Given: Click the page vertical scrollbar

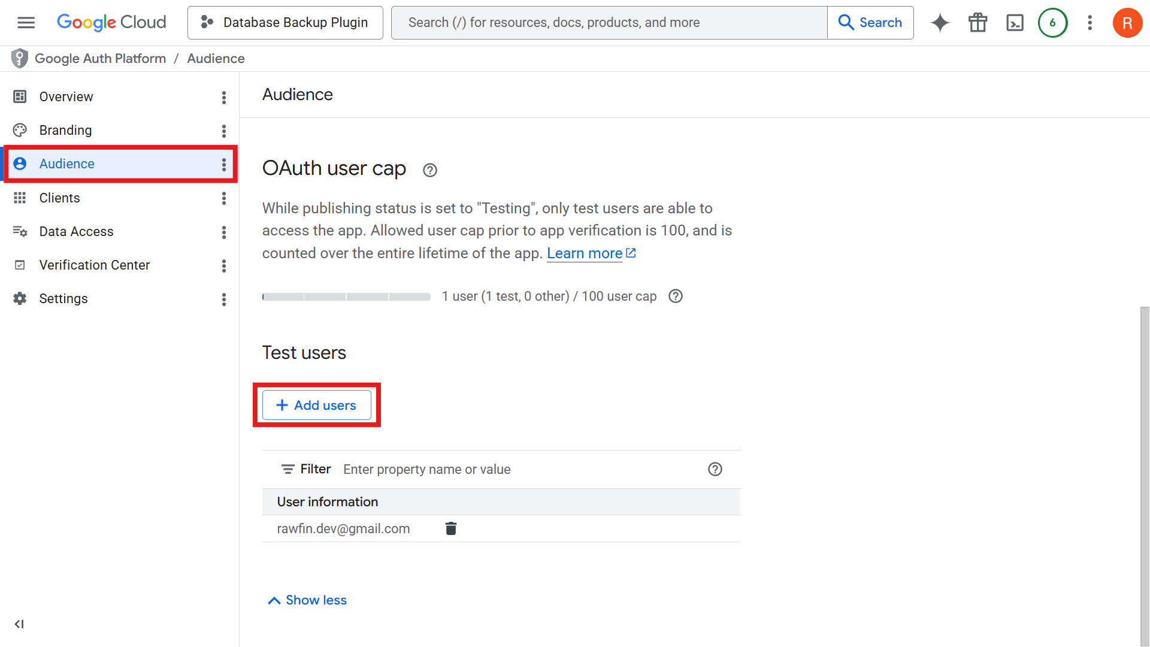Looking at the screenshot, I should 1145,476.
